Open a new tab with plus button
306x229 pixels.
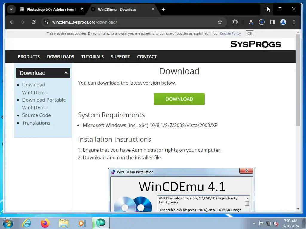[x=164, y=9]
